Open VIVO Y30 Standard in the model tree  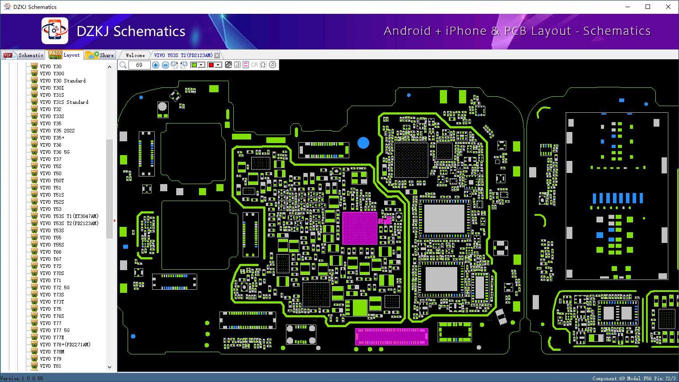63,81
